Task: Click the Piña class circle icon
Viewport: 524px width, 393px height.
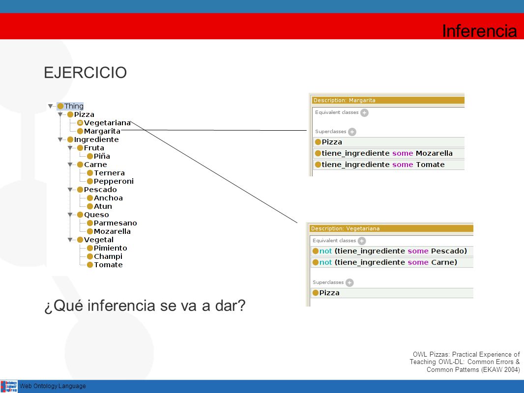Action: [x=90, y=156]
